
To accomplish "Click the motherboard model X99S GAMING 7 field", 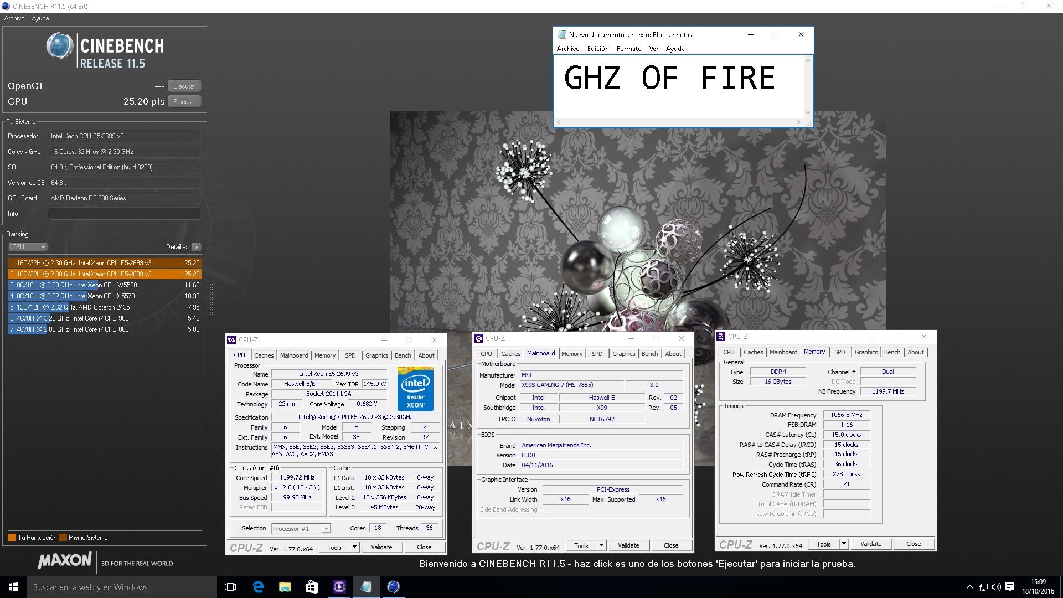I will pyautogui.click(x=571, y=385).
